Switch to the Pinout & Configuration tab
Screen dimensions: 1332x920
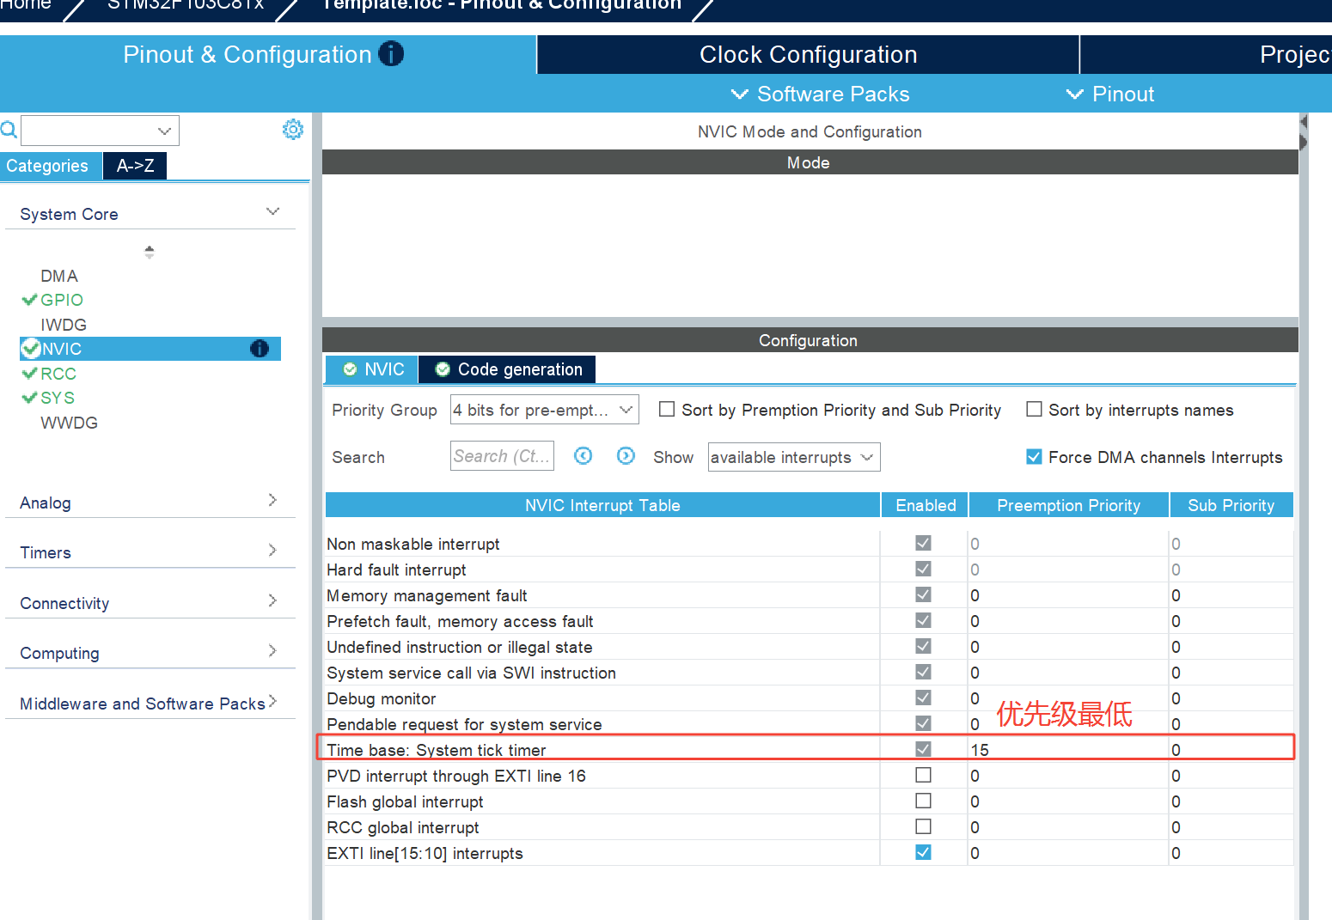coord(267,54)
